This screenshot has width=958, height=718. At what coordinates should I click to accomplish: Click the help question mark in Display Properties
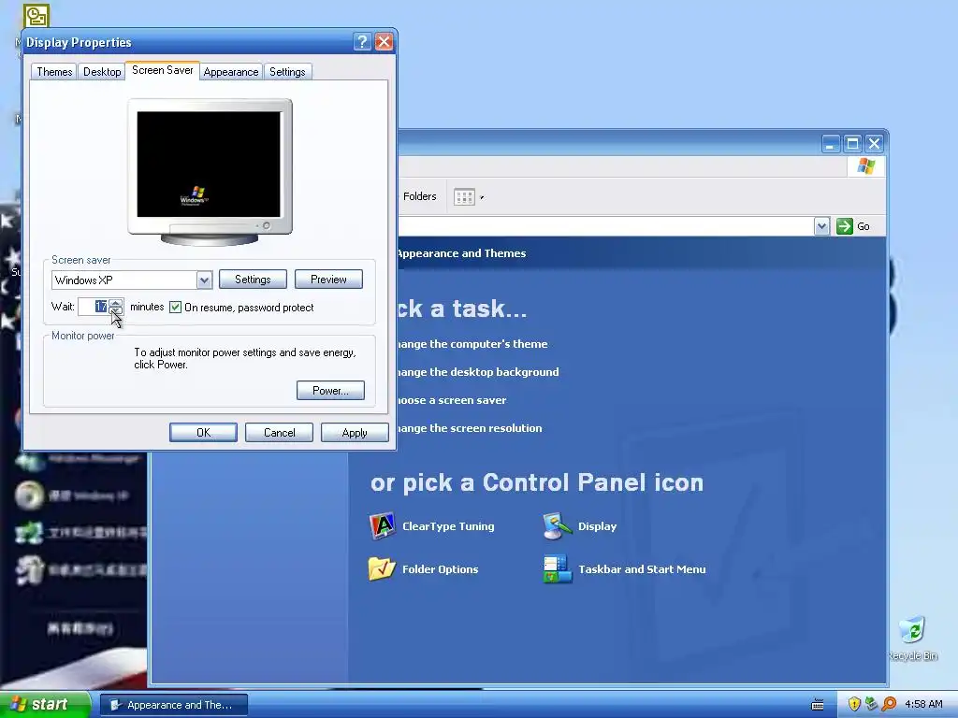(362, 41)
